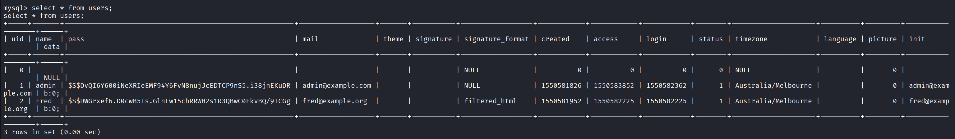Click the 'picture' column header
The width and height of the screenshot is (955, 139).
882,39
